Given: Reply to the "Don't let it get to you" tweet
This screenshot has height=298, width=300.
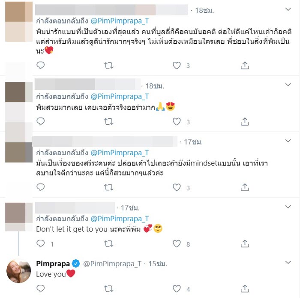Looking at the screenshot, I should click(x=41, y=244).
